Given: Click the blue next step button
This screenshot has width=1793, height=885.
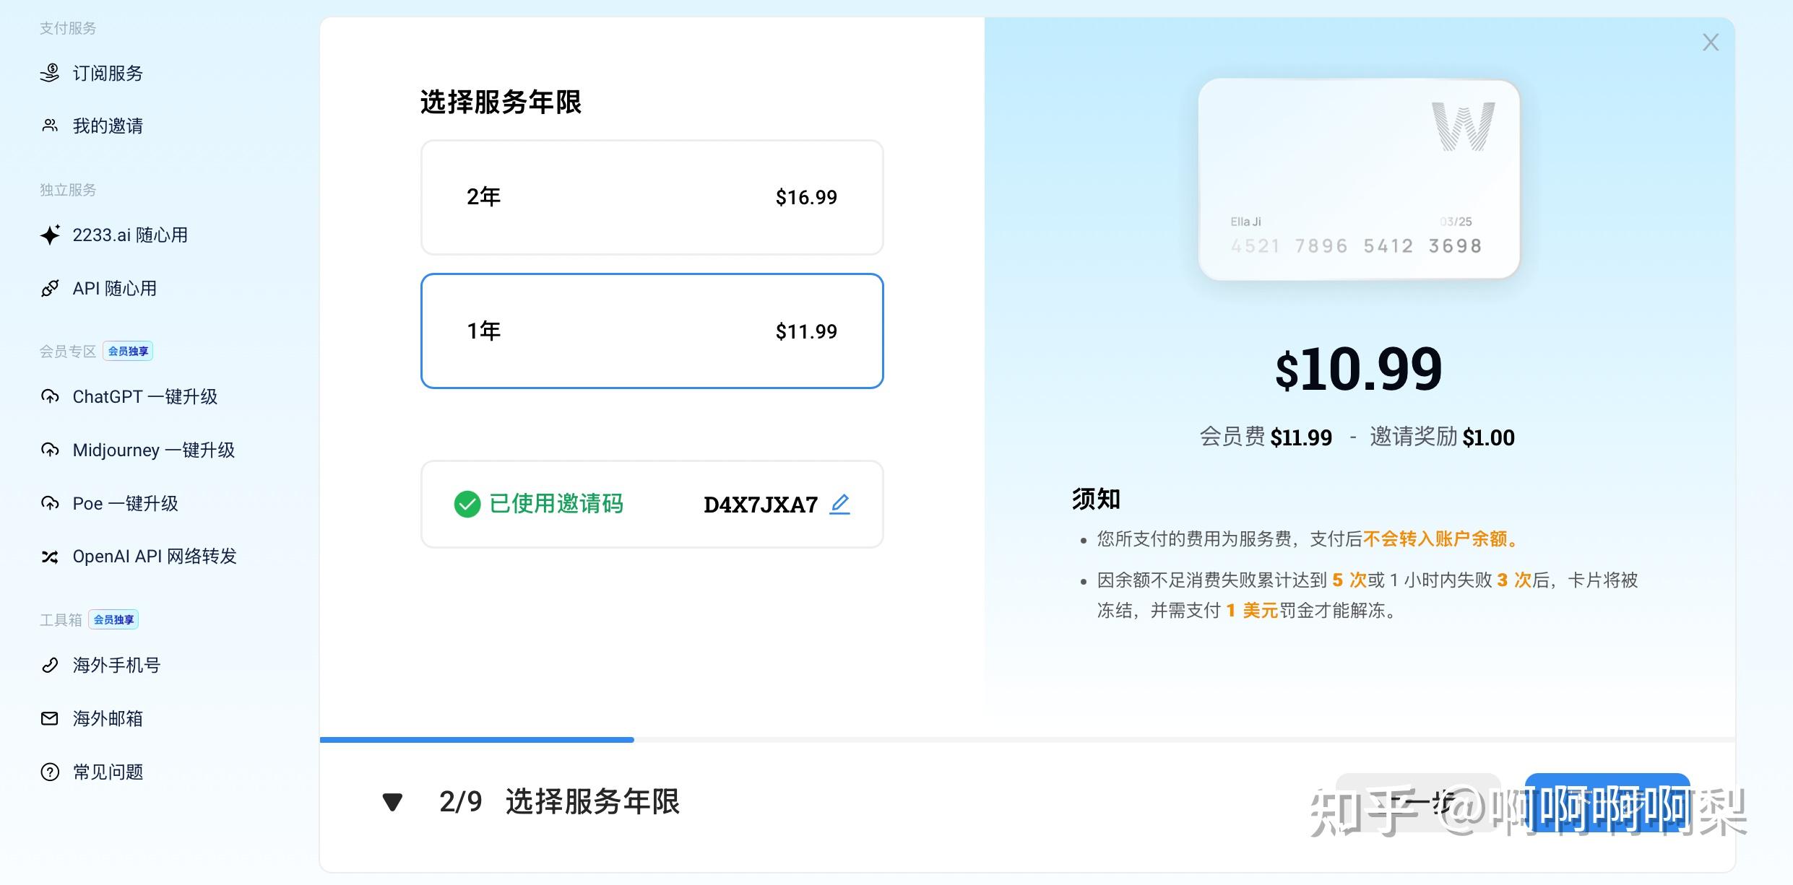Looking at the screenshot, I should pyautogui.click(x=1607, y=802).
